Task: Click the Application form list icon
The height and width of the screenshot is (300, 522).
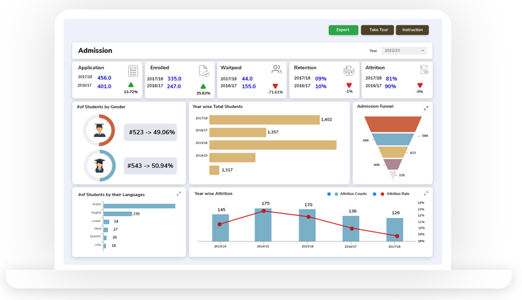Action: [133, 71]
